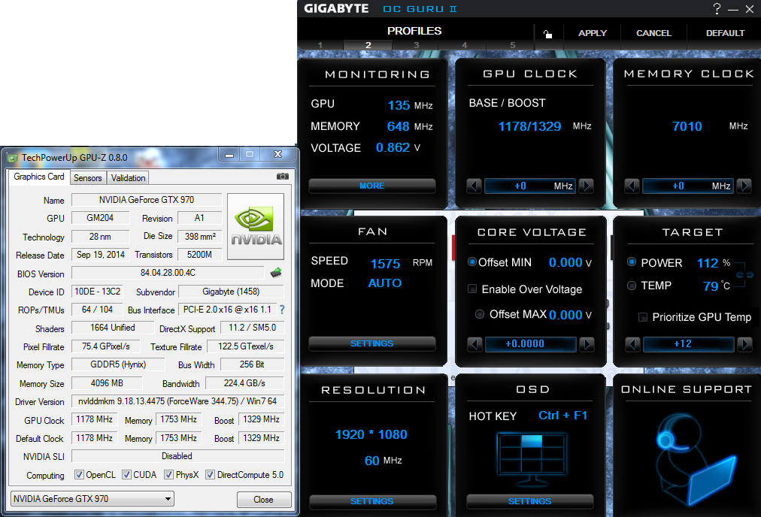Toggle the PhysX checkbox in GPU-Z
Screen dimensions: 761x517
point(168,474)
